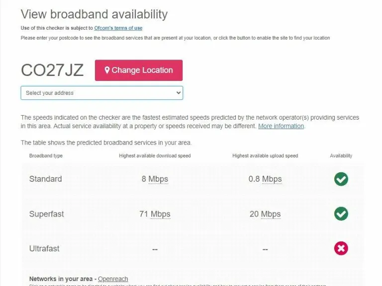Follow the More information link
The image size is (382, 286).
281,126
